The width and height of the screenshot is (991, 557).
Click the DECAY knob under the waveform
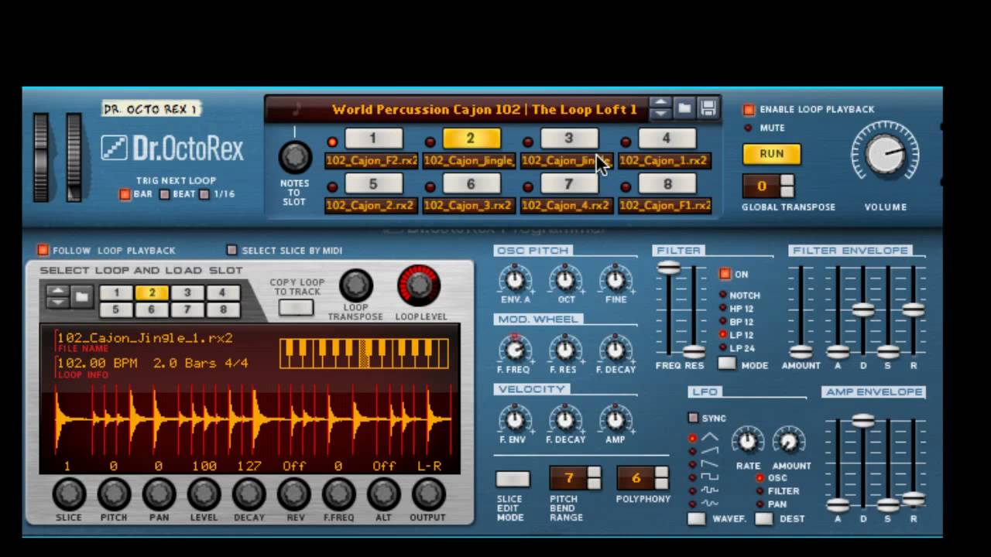(249, 494)
